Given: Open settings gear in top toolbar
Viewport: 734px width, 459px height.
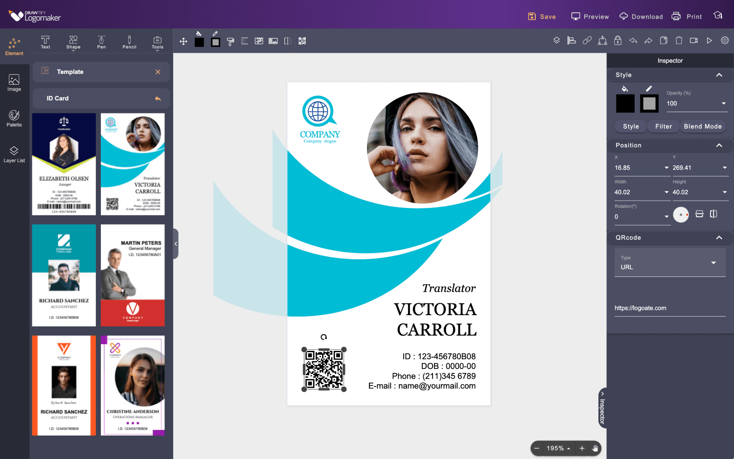Looking at the screenshot, I should point(725,41).
